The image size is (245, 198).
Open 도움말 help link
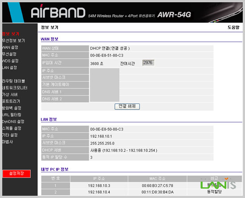tap(233, 27)
